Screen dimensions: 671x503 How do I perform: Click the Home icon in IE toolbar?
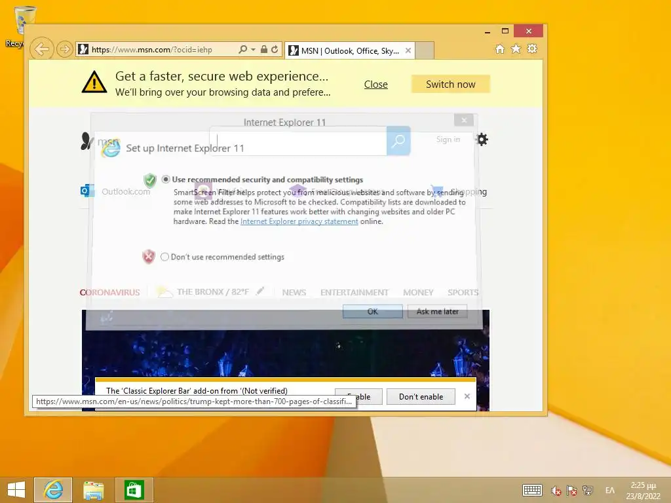pyautogui.click(x=500, y=48)
